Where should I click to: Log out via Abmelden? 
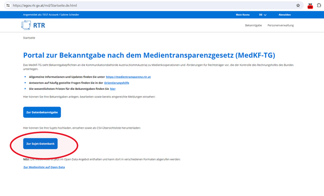point(285,15)
